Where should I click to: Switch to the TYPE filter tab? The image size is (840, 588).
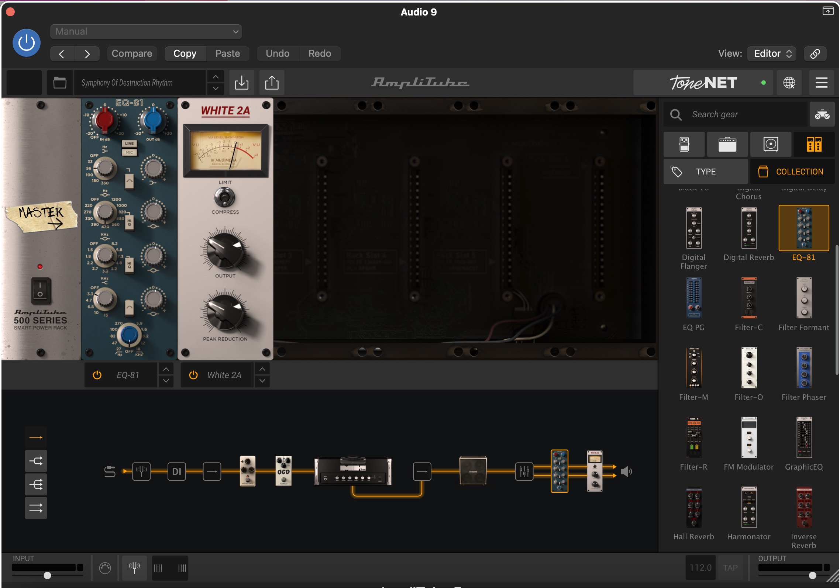tap(706, 172)
